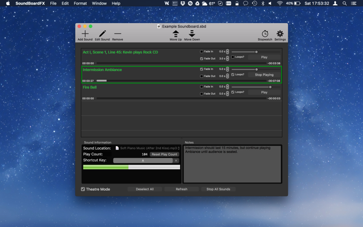Toggle Loops for Rock CD sound
Image resolution: width=363 pixels, height=227 pixels.
point(233,57)
